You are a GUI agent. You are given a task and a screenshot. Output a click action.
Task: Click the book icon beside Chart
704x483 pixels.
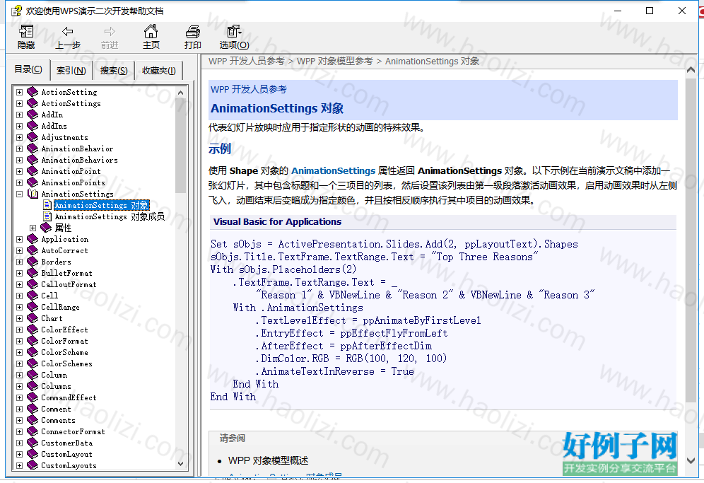(33, 318)
